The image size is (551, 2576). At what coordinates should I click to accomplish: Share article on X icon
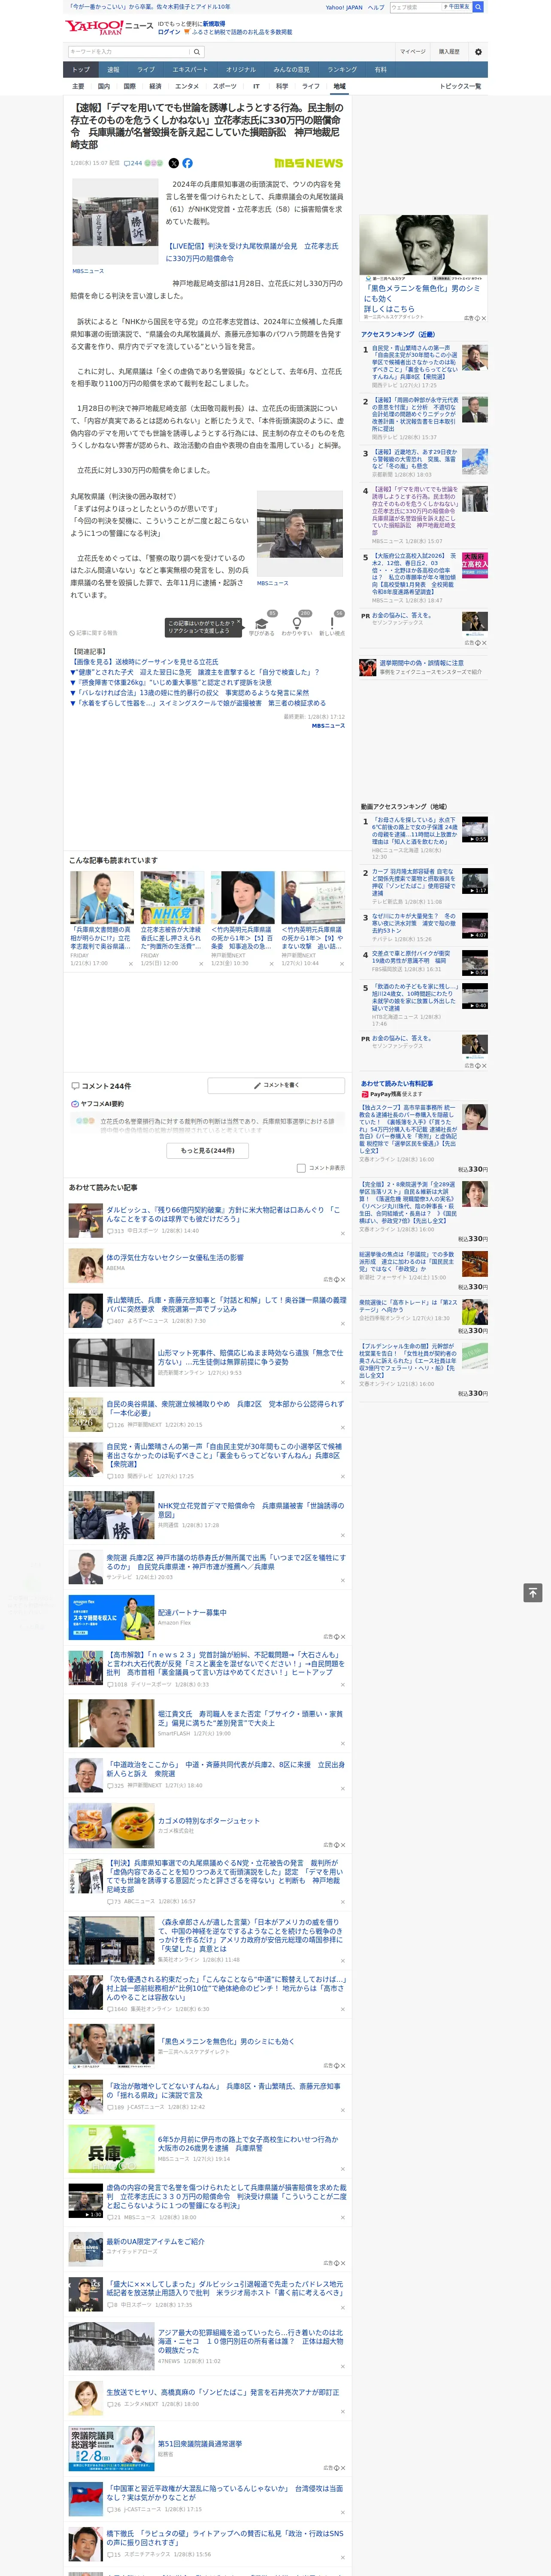click(x=174, y=163)
